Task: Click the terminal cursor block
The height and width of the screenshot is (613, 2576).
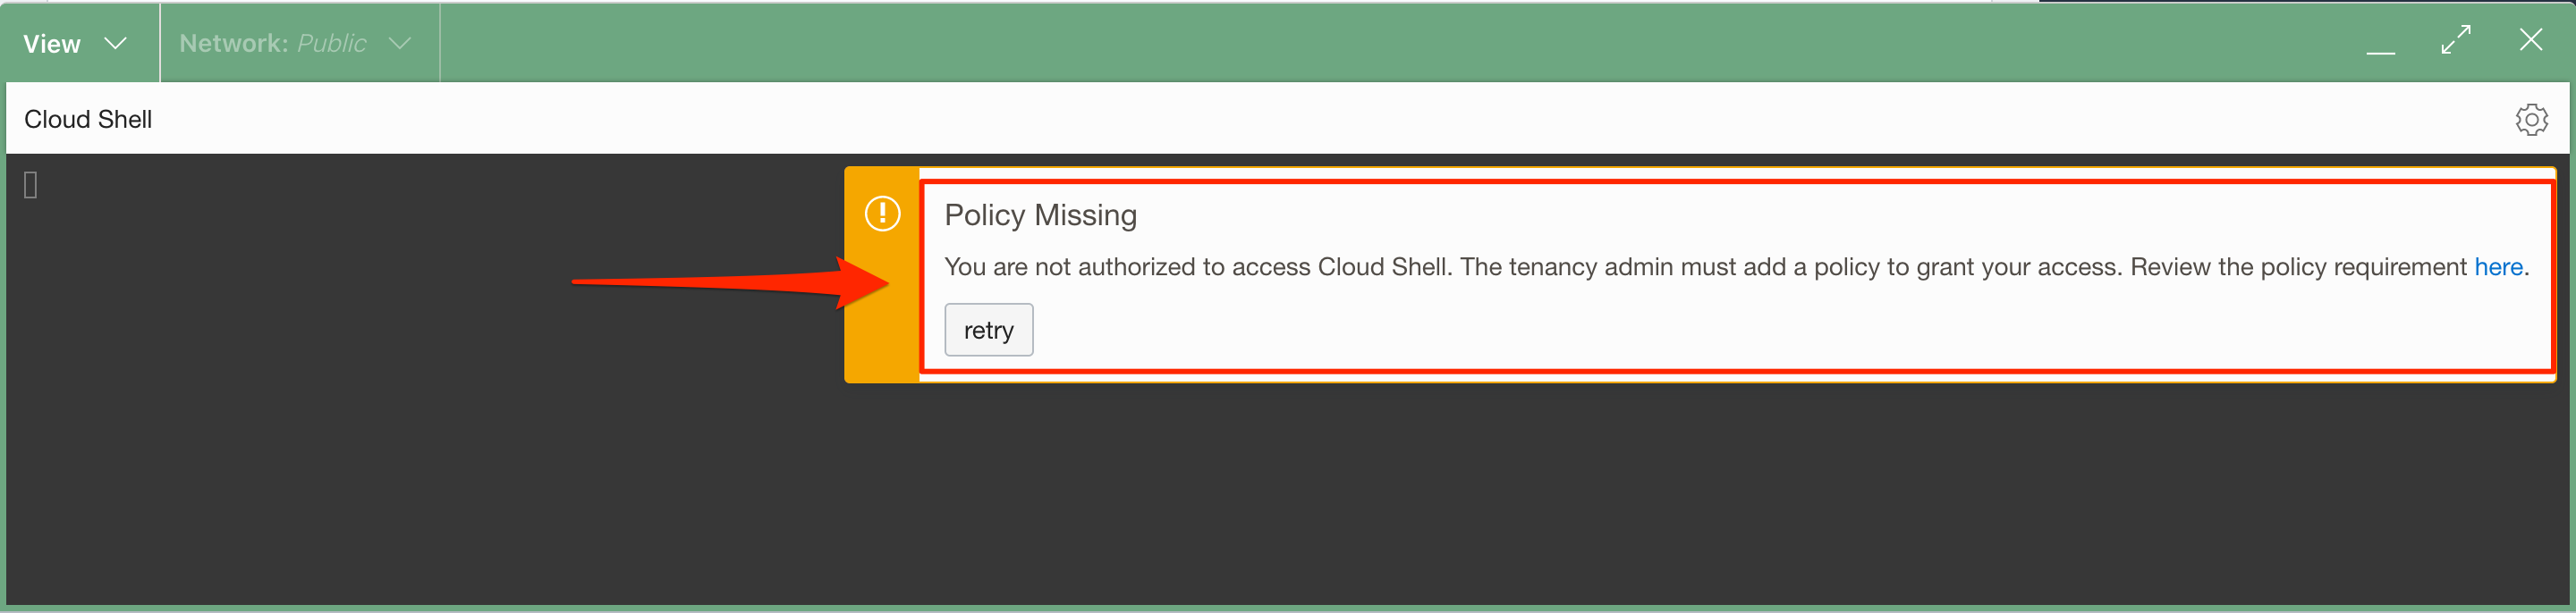Action: [x=31, y=186]
